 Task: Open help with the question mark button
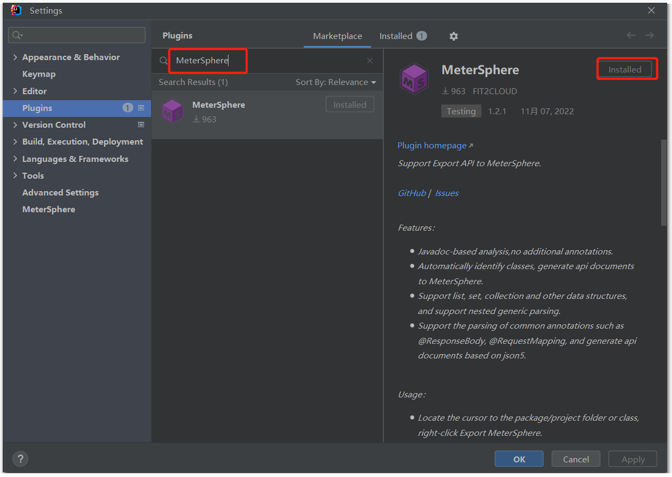tap(20, 459)
